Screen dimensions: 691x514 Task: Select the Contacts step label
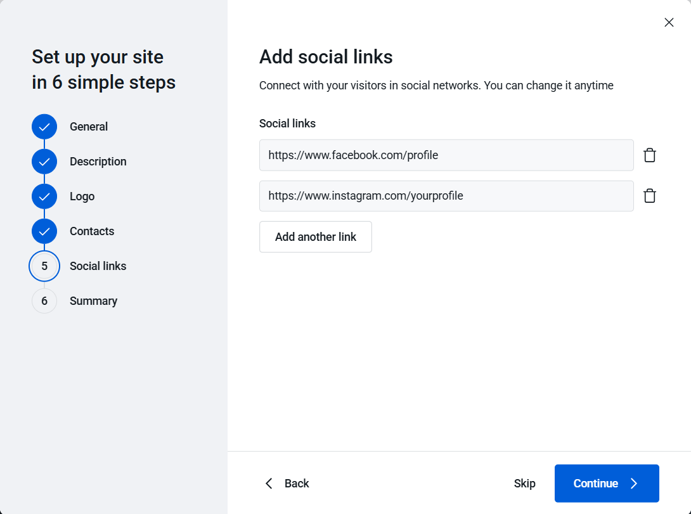point(92,231)
